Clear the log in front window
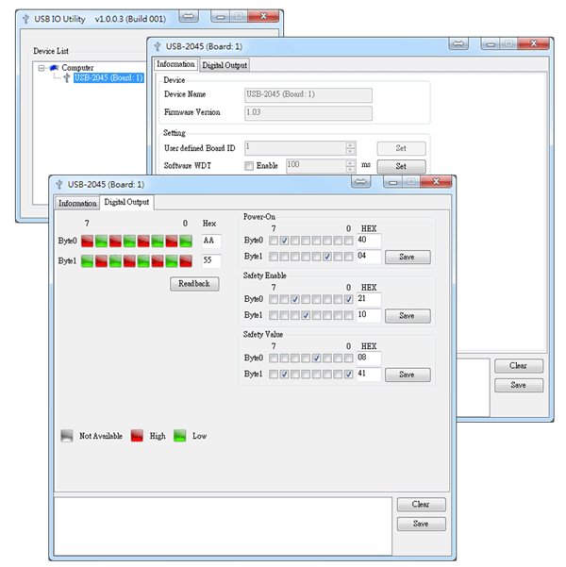The image size is (566, 567). (422, 504)
